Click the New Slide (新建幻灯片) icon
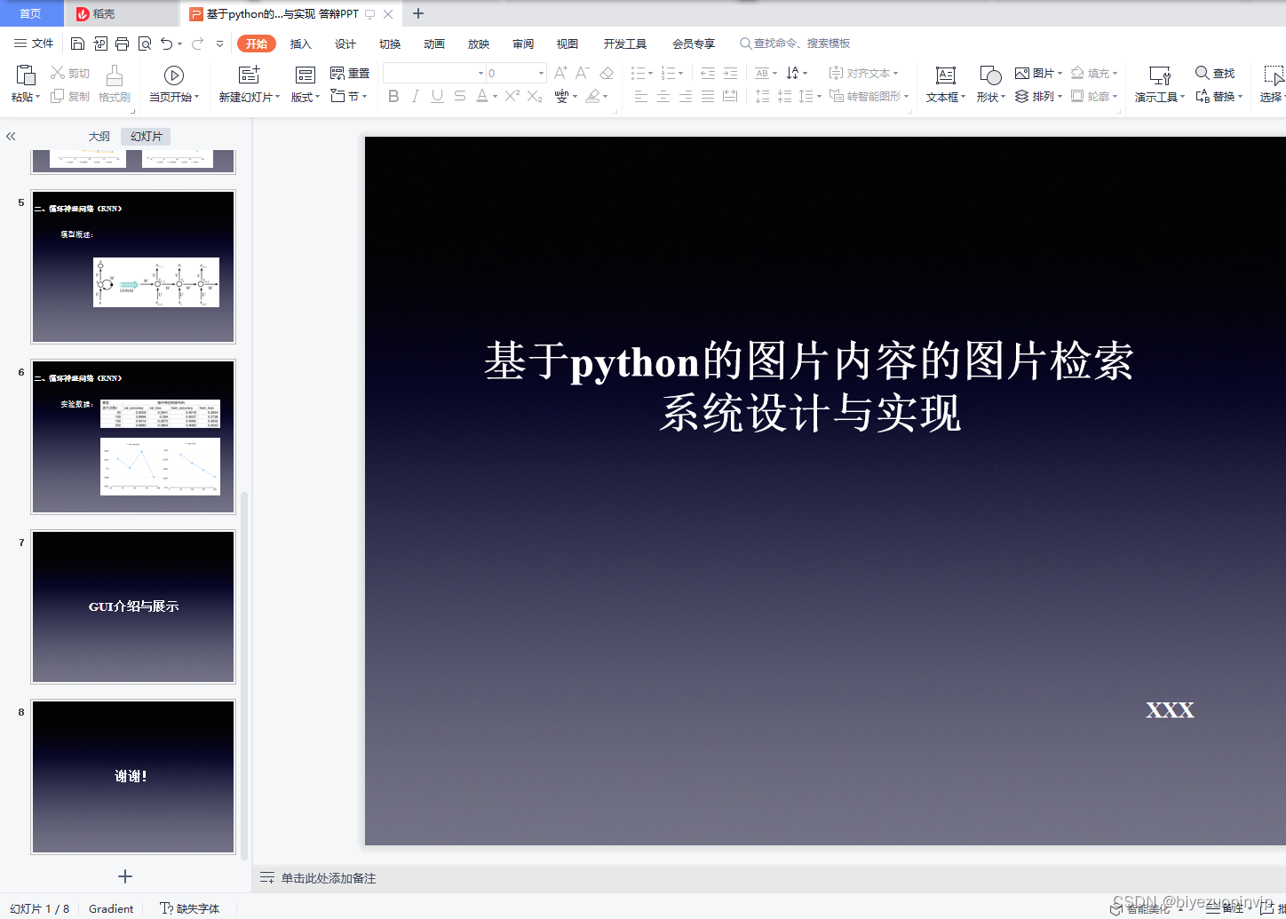The height and width of the screenshot is (919, 1286). (x=250, y=75)
